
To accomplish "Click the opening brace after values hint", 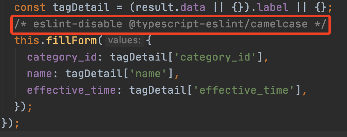I will tap(149, 40).
